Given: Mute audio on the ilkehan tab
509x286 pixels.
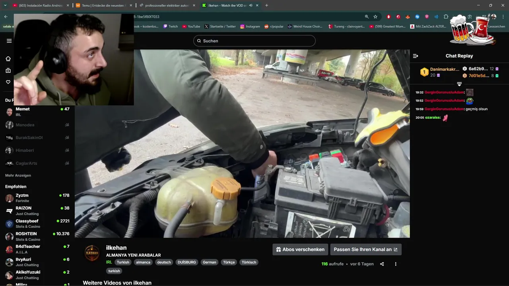Looking at the screenshot, I should (251, 6).
